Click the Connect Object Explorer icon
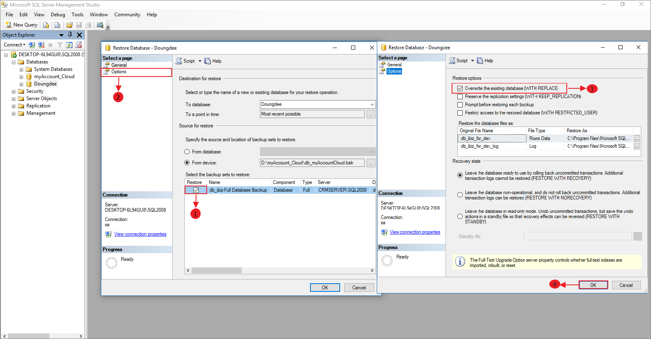Viewport: 651px width, 339px height. pos(32,45)
